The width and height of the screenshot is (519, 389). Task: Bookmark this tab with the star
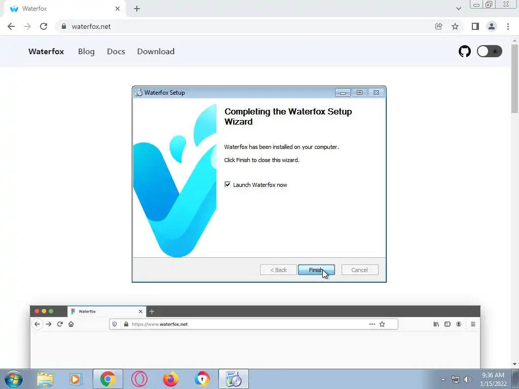tap(455, 26)
